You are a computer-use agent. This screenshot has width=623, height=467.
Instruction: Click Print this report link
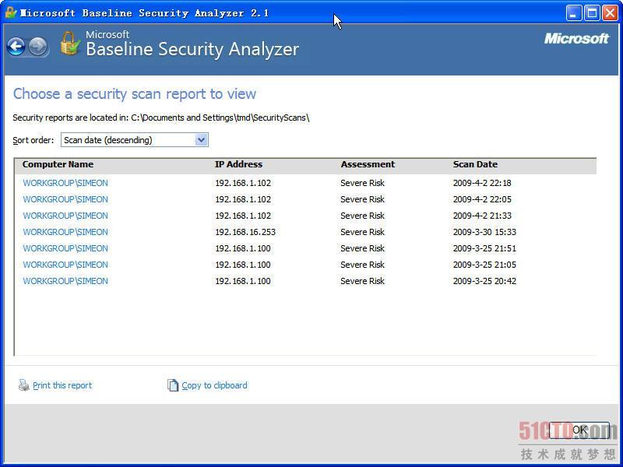(x=62, y=385)
